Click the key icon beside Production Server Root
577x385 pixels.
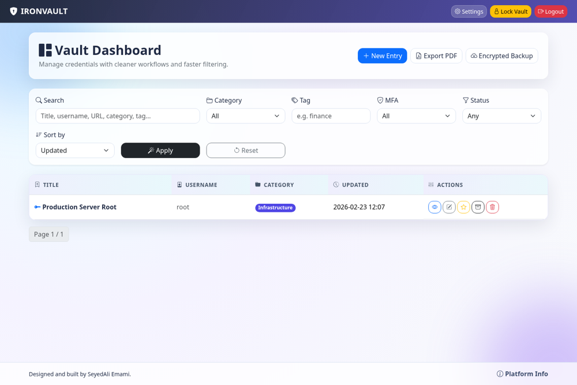coord(37,207)
